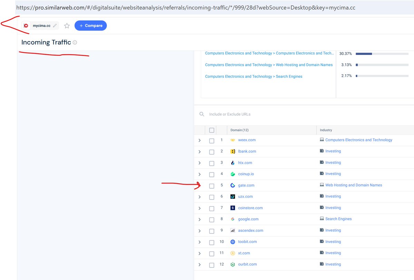This screenshot has height=280, width=414.
Task: Click the industry icon in the weex.com row
Action: pyautogui.click(x=322, y=140)
